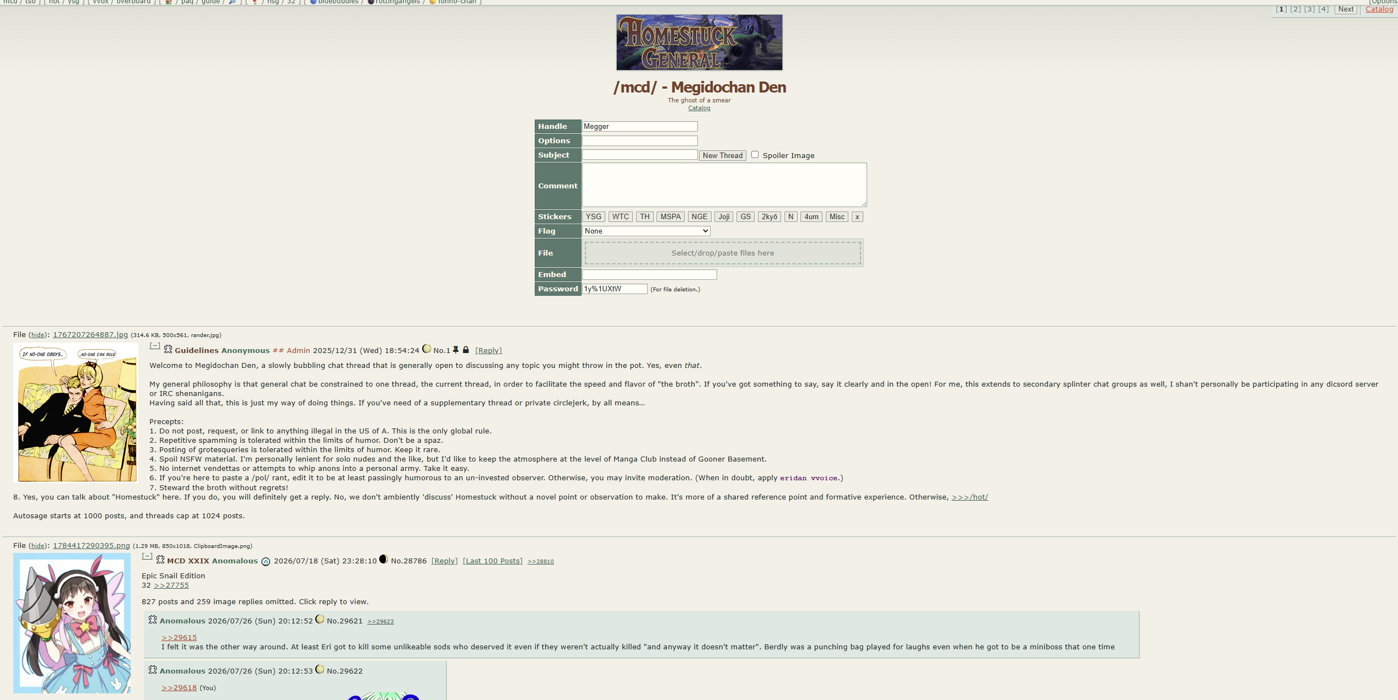
Task: Open the bluebuddies link in top bar
Action: pos(338,2)
